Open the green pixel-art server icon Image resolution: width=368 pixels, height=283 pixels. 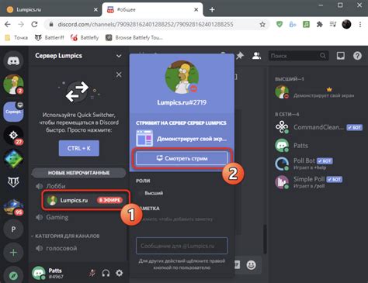[x=13, y=159]
